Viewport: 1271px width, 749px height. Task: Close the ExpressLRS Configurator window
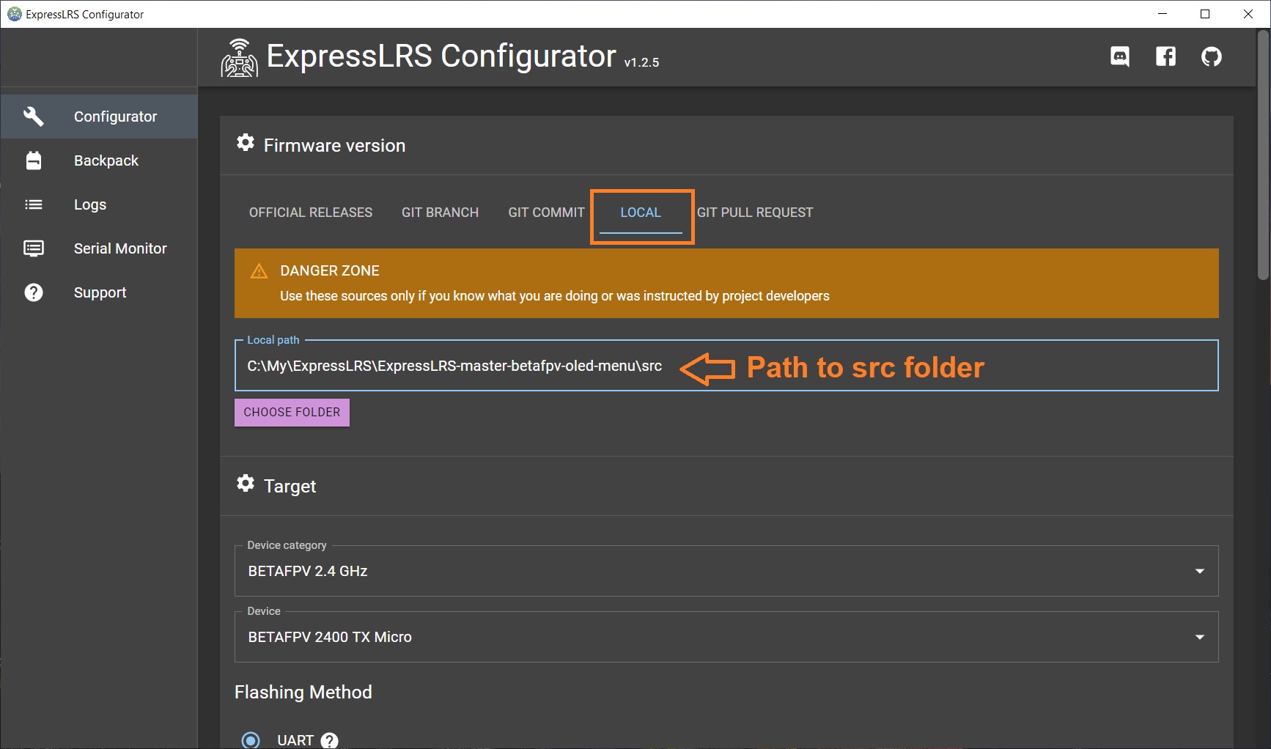click(x=1248, y=14)
